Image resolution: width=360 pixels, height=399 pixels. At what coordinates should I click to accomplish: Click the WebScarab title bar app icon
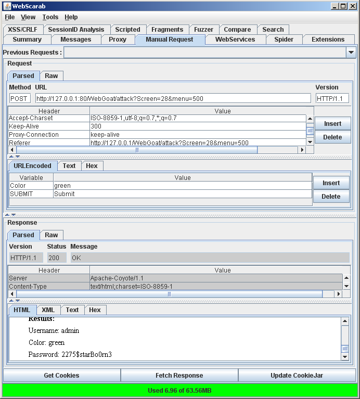tap(6, 6)
